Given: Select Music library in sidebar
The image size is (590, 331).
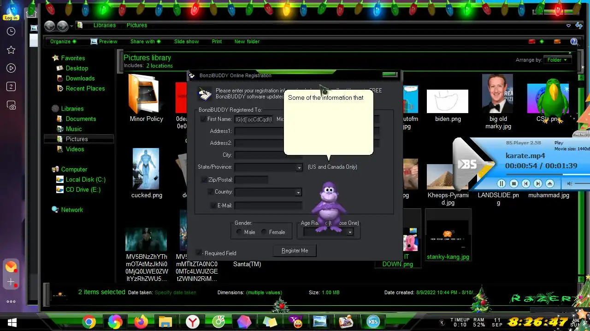Looking at the screenshot, I should point(74,129).
